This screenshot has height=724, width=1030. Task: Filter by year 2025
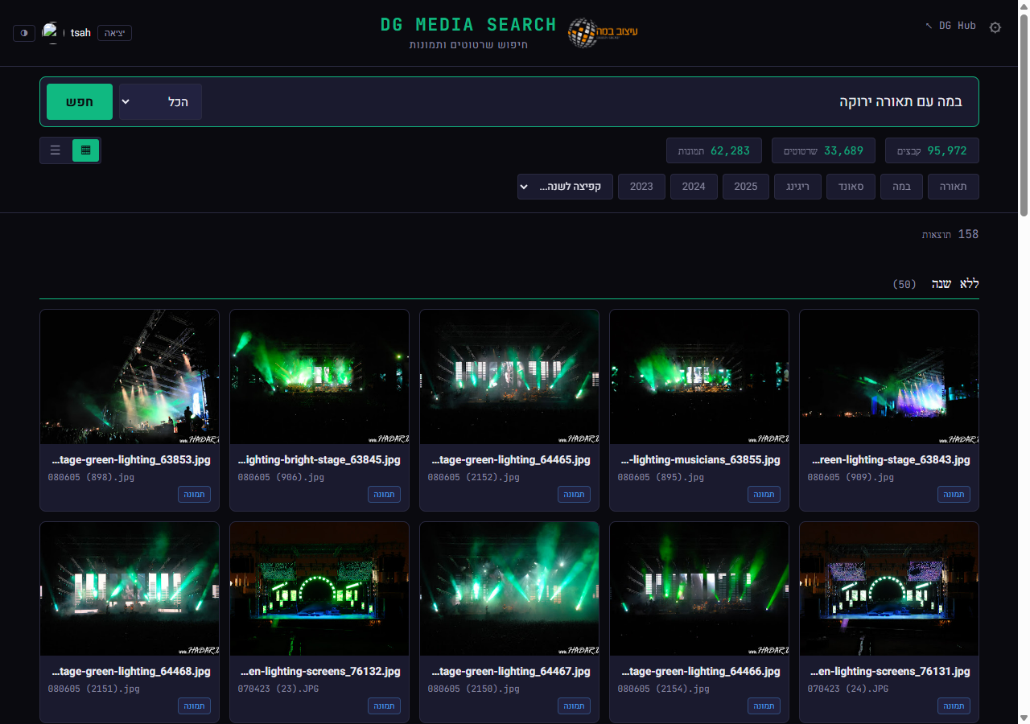click(x=746, y=187)
